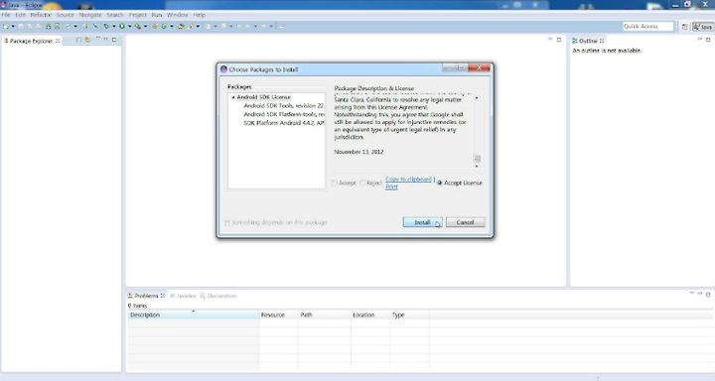Click the Resource column header

tap(278, 315)
